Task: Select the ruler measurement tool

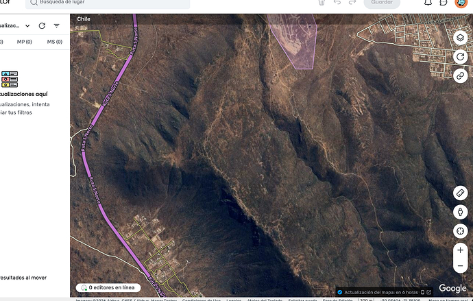Action: pos(460,194)
